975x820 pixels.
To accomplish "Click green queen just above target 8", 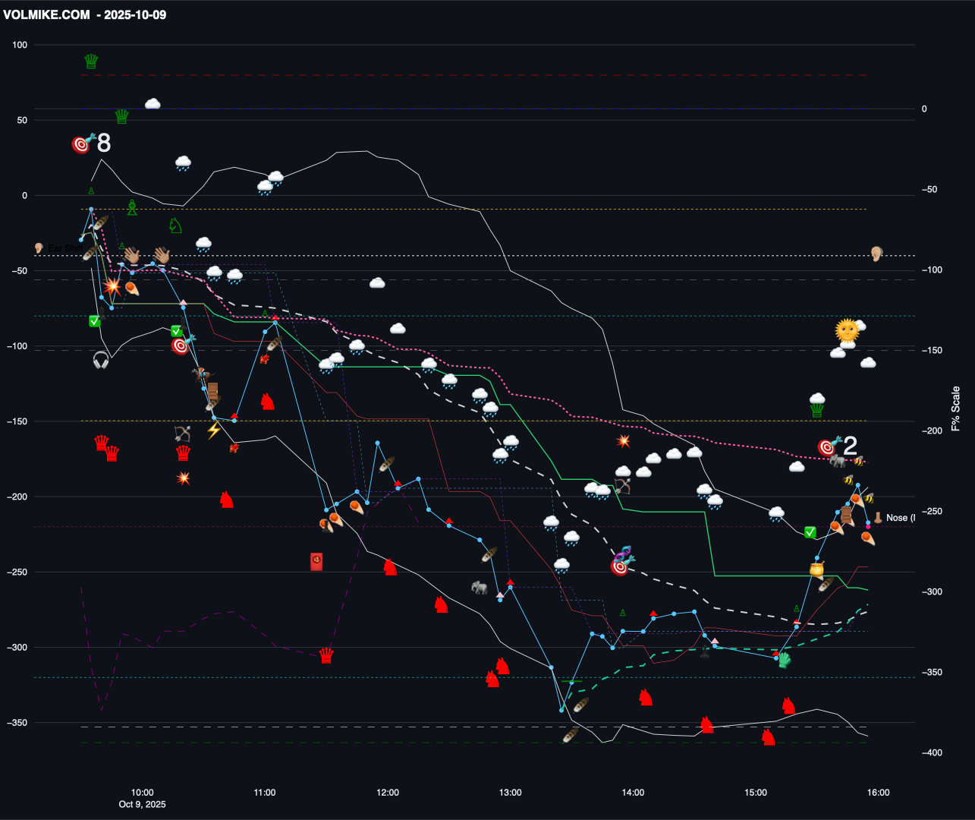I will 121,116.
